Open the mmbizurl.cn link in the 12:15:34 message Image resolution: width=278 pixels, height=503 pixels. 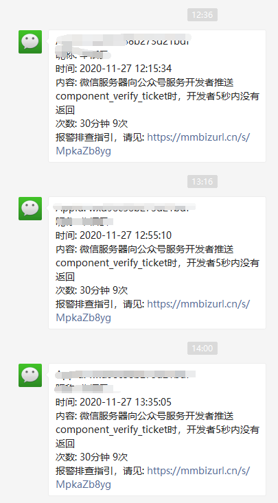198,137
